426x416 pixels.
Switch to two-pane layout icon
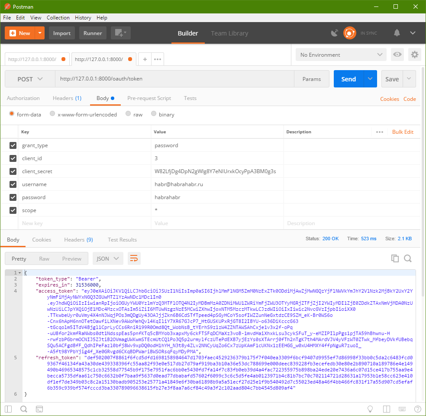coord(386,409)
